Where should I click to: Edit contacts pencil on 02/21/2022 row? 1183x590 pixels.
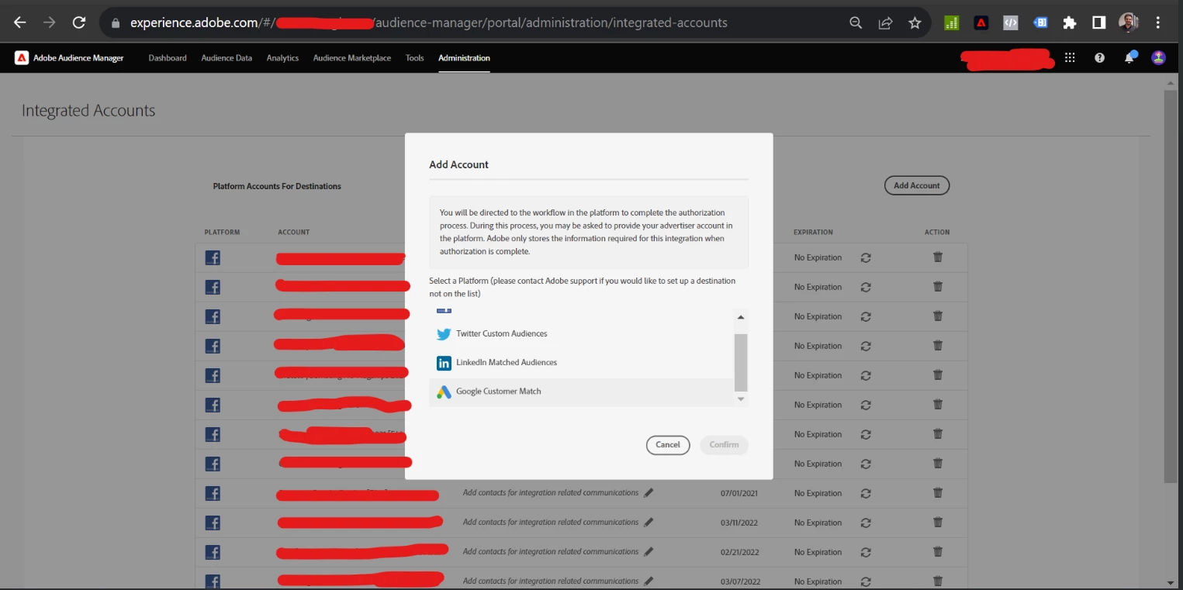click(x=649, y=552)
